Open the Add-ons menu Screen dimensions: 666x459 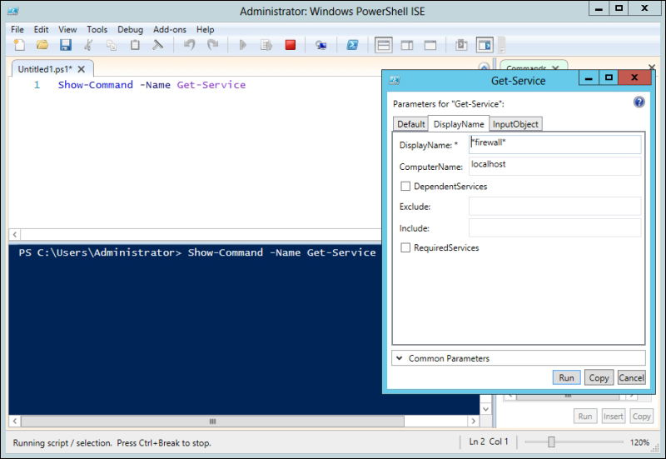(170, 29)
